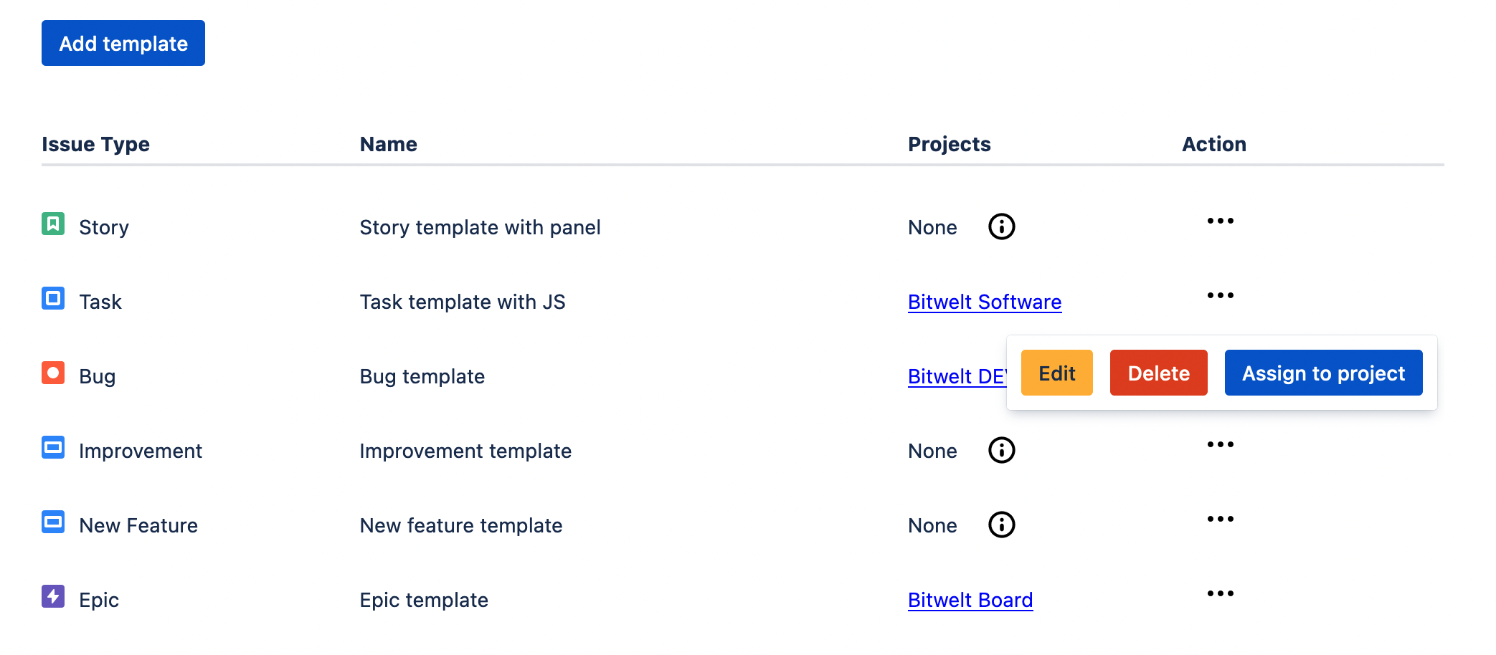The height and width of the screenshot is (655, 1496).
Task: Choose Delete in the action popup
Action: (1158, 373)
